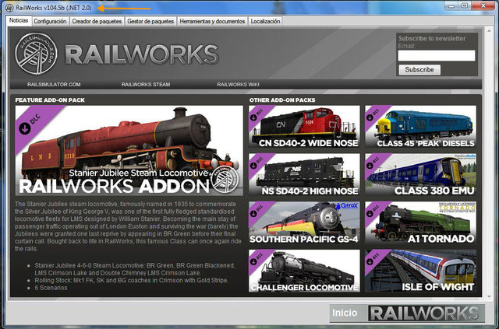This screenshot has height=329, width=499.
Task: Follow the RAILSIMULATOR.COM link
Action: point(54,84)
